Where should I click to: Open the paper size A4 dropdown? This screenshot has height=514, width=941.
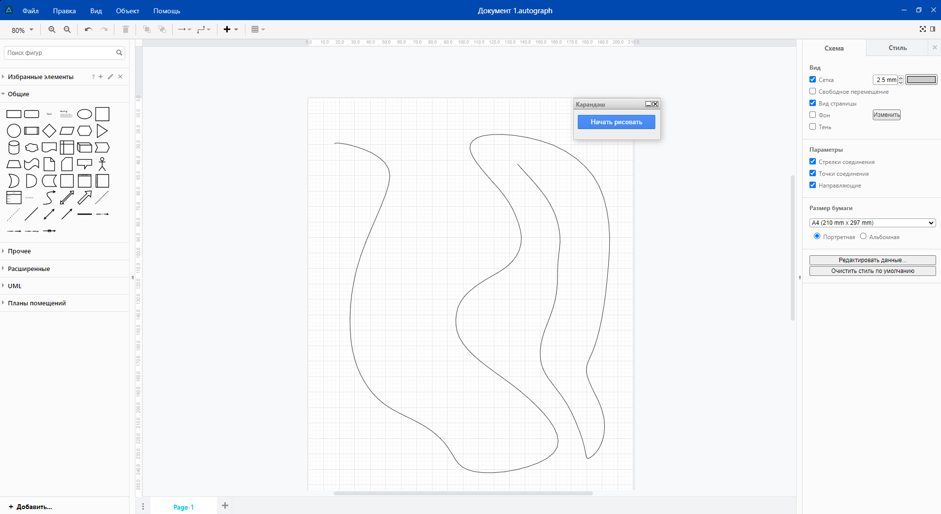coord(872,223)
